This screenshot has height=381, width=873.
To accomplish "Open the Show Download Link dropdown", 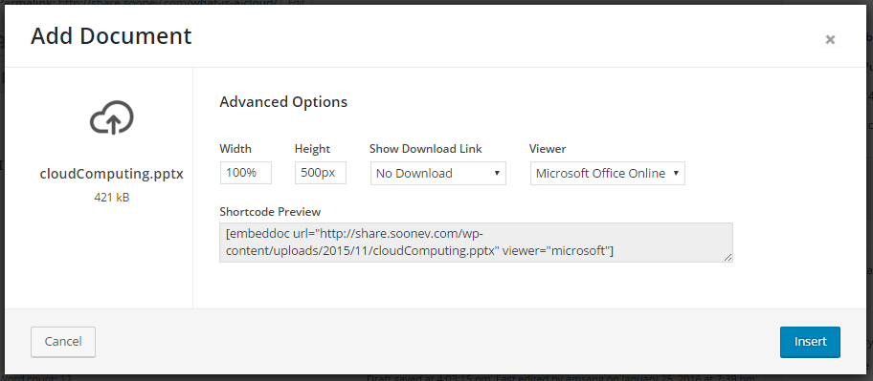I will click(438, 173).
